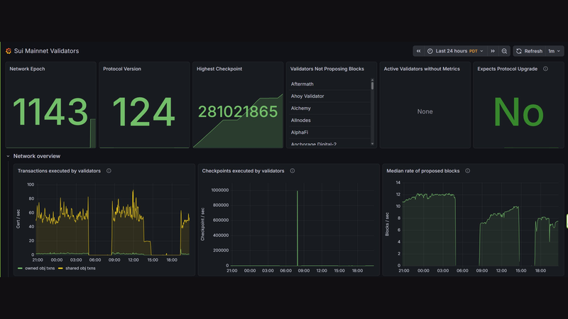The width and height of the screenshot is (568, 319).
Task: Show info for Median rate of proposed blocks
Action: coord(468,171)
